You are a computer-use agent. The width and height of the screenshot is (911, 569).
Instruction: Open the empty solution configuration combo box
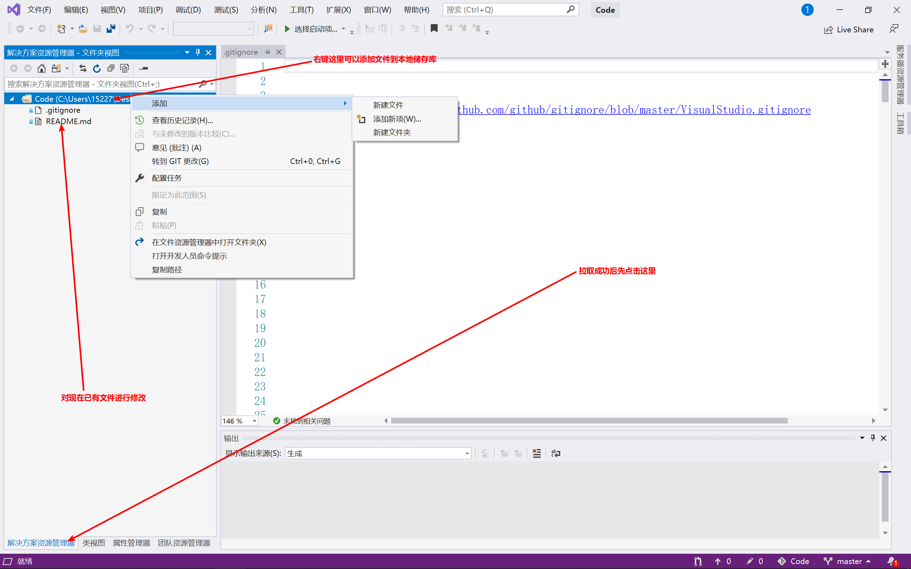(x=213, y=28)
